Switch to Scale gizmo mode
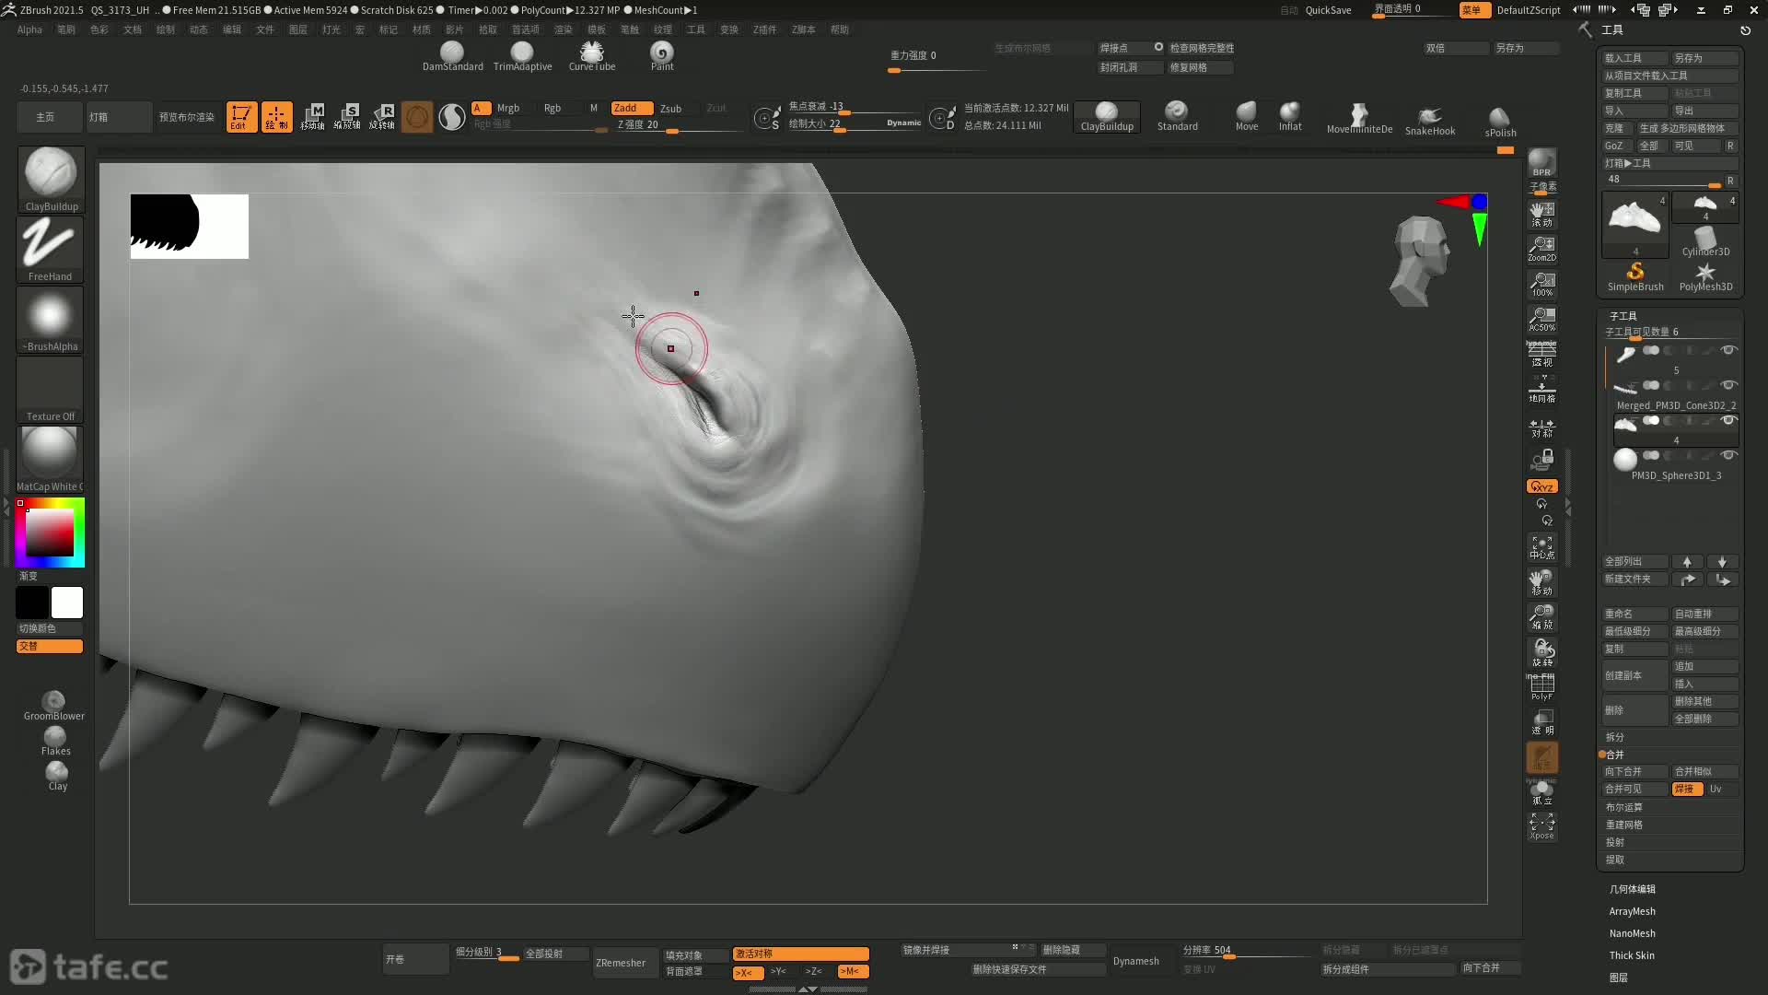The height and width of the screenshot is (995, 1768). [347, 117]
